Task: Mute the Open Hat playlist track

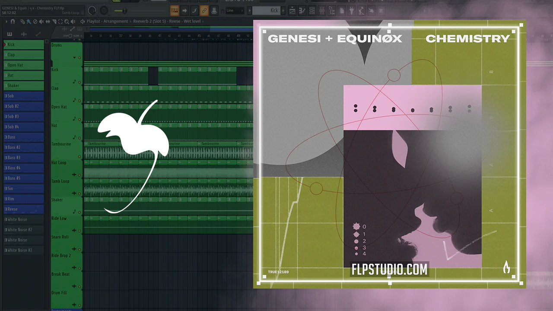Action: pyautogui.click(x=79, y=119)
